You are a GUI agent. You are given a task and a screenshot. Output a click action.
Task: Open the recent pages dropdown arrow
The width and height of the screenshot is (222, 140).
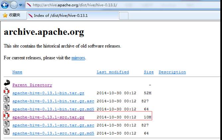pyautogui.click(x=21, y=5)
